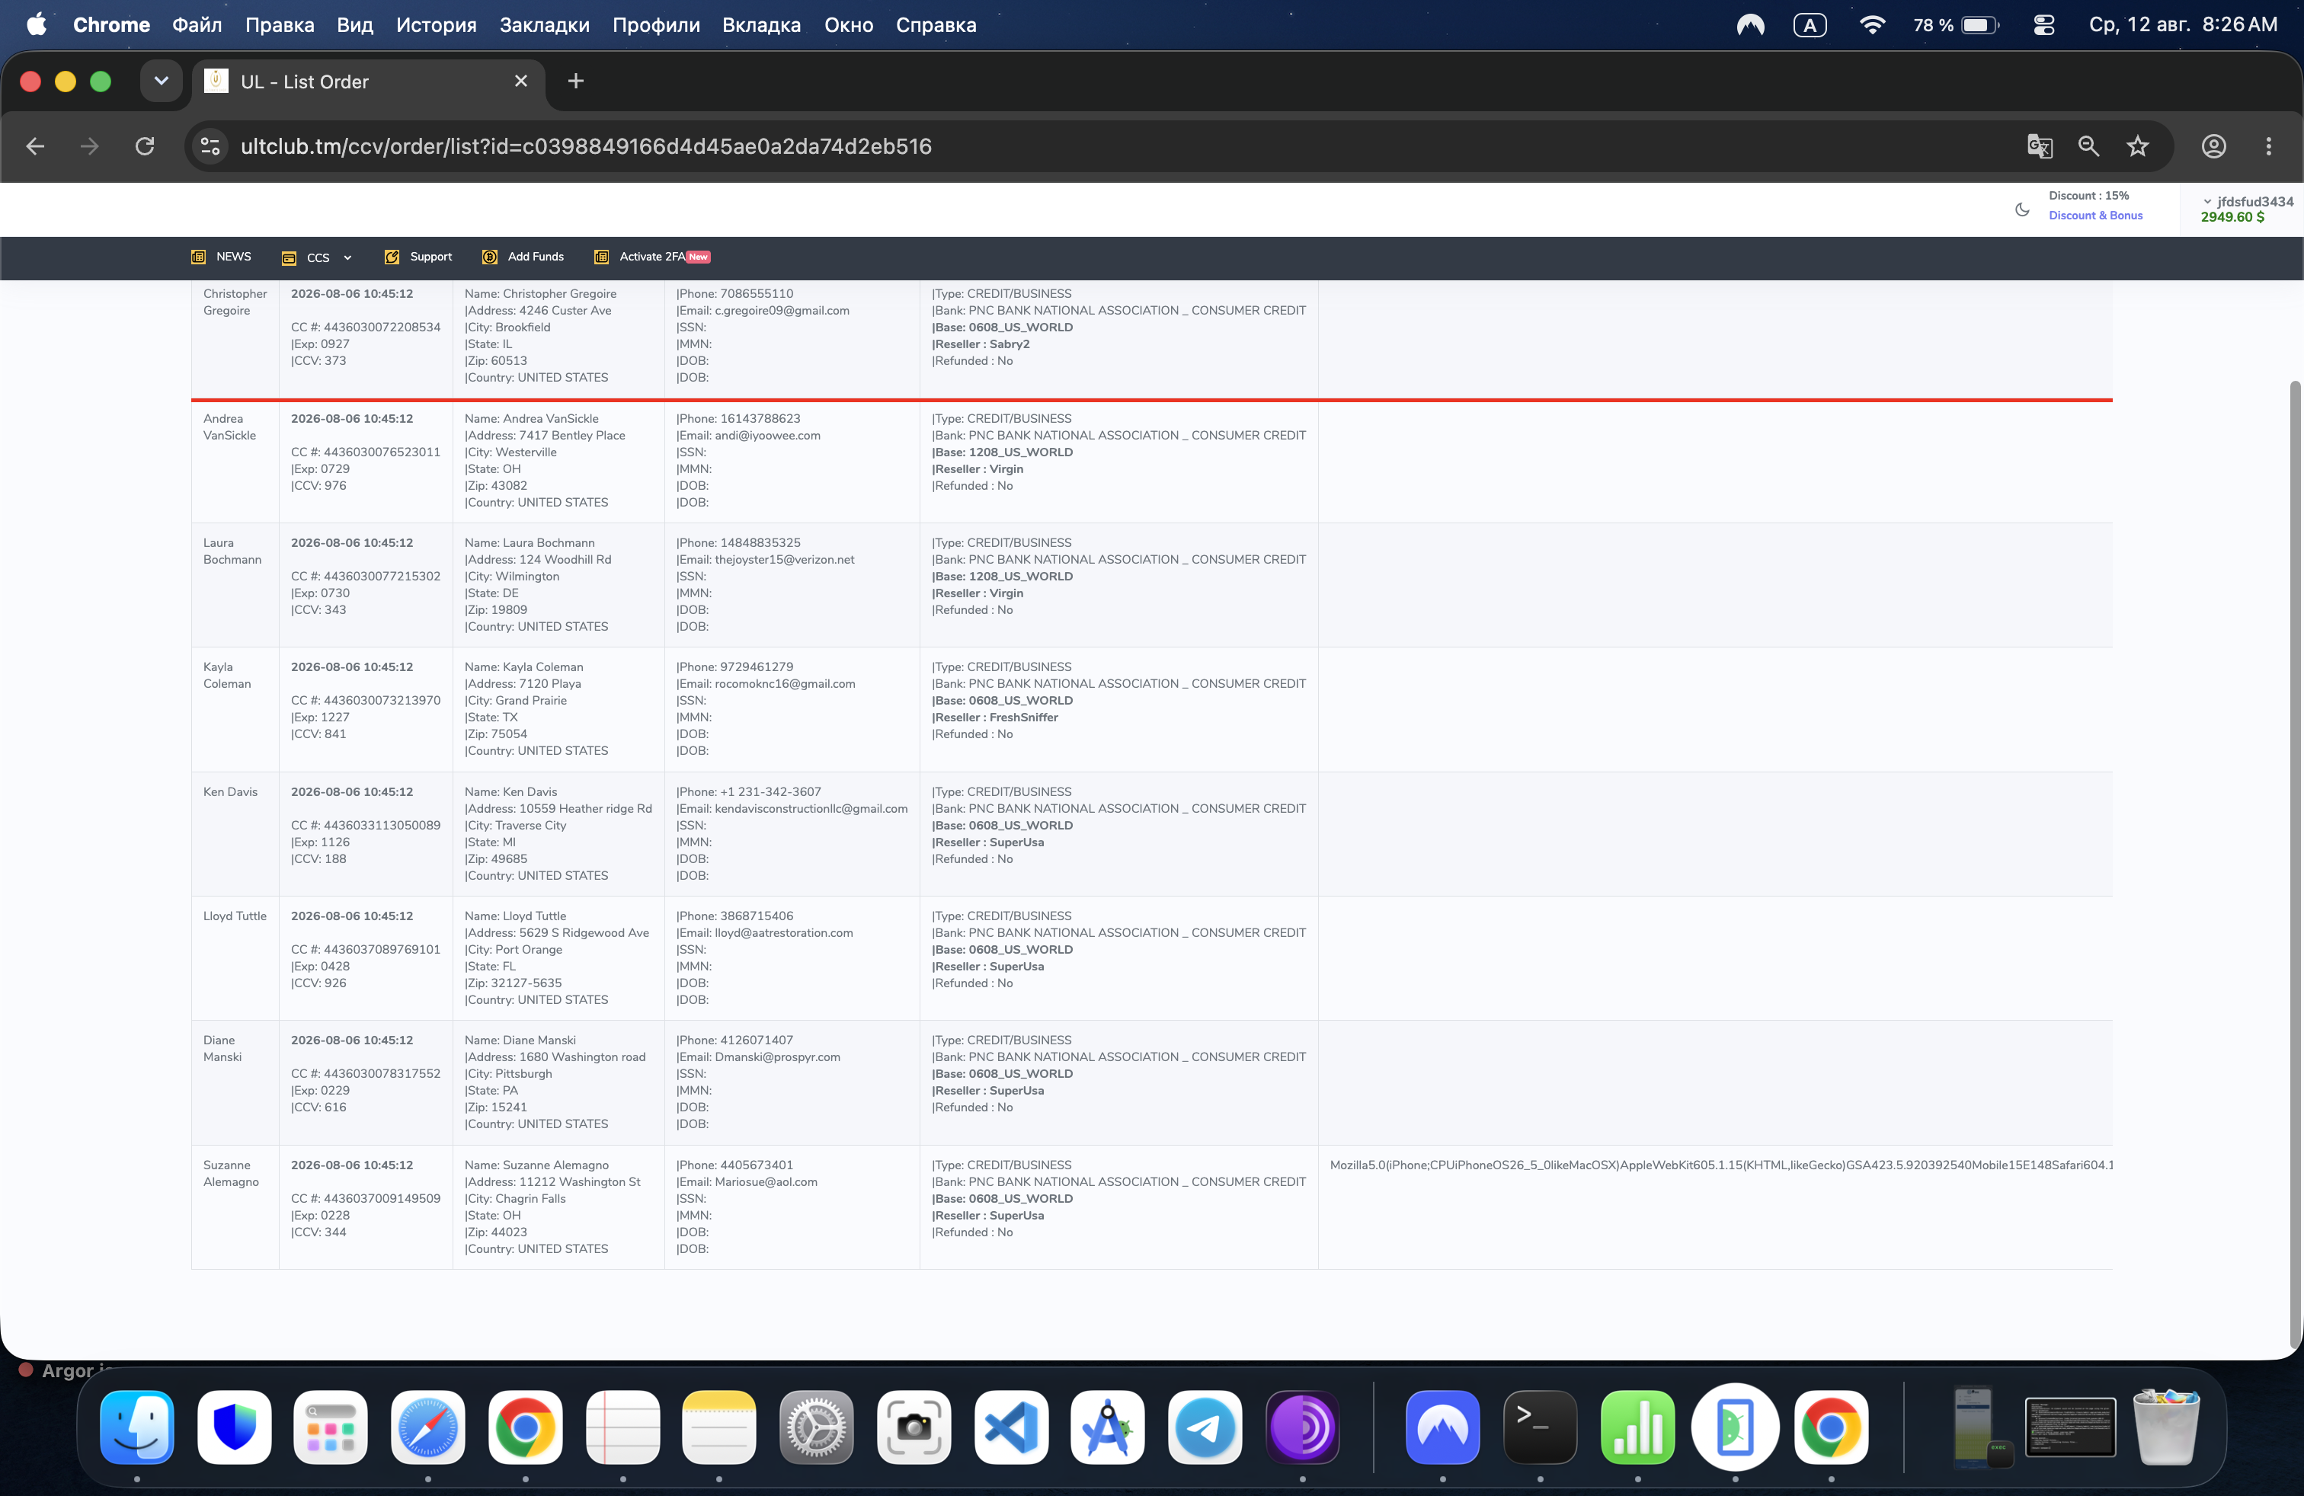Open Launchpad from the Dock

pyautogui.click(x=331, y=1427)
